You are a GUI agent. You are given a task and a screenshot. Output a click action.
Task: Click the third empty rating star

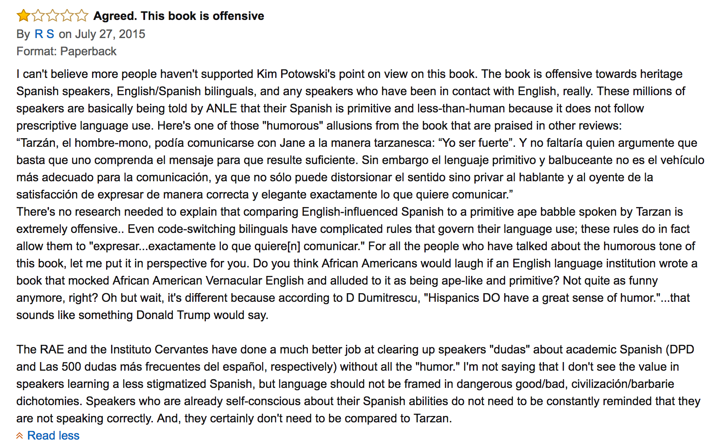pos(53,16)
